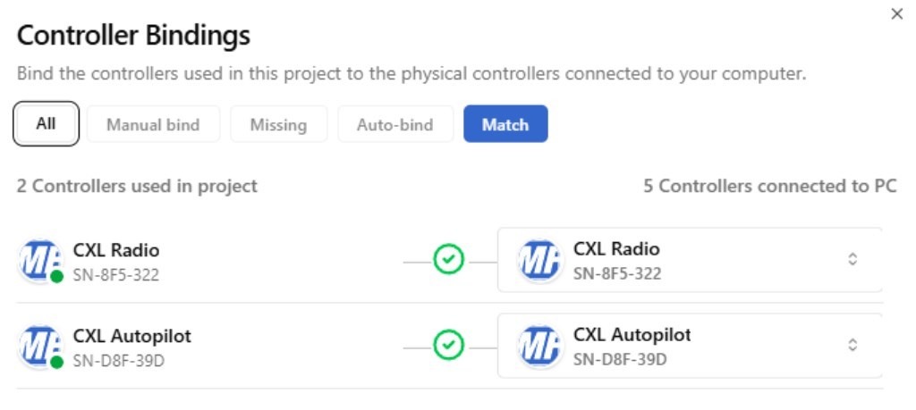Click CXL Autopilot project controller logo icon
The width and height of the screenshot is (916, 410).
tap(39, 347)
